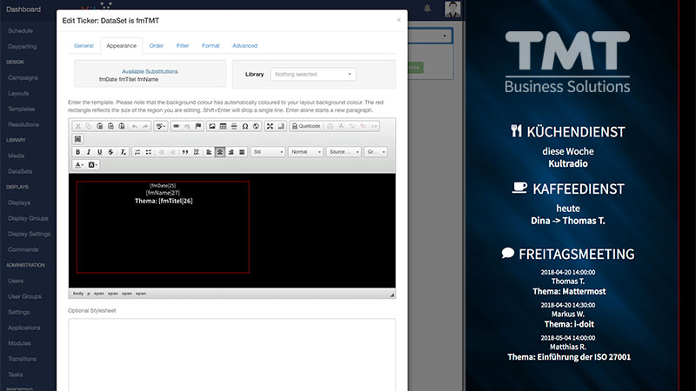Open the dropdown behind the dialog
696x391 pixels.
430,36
